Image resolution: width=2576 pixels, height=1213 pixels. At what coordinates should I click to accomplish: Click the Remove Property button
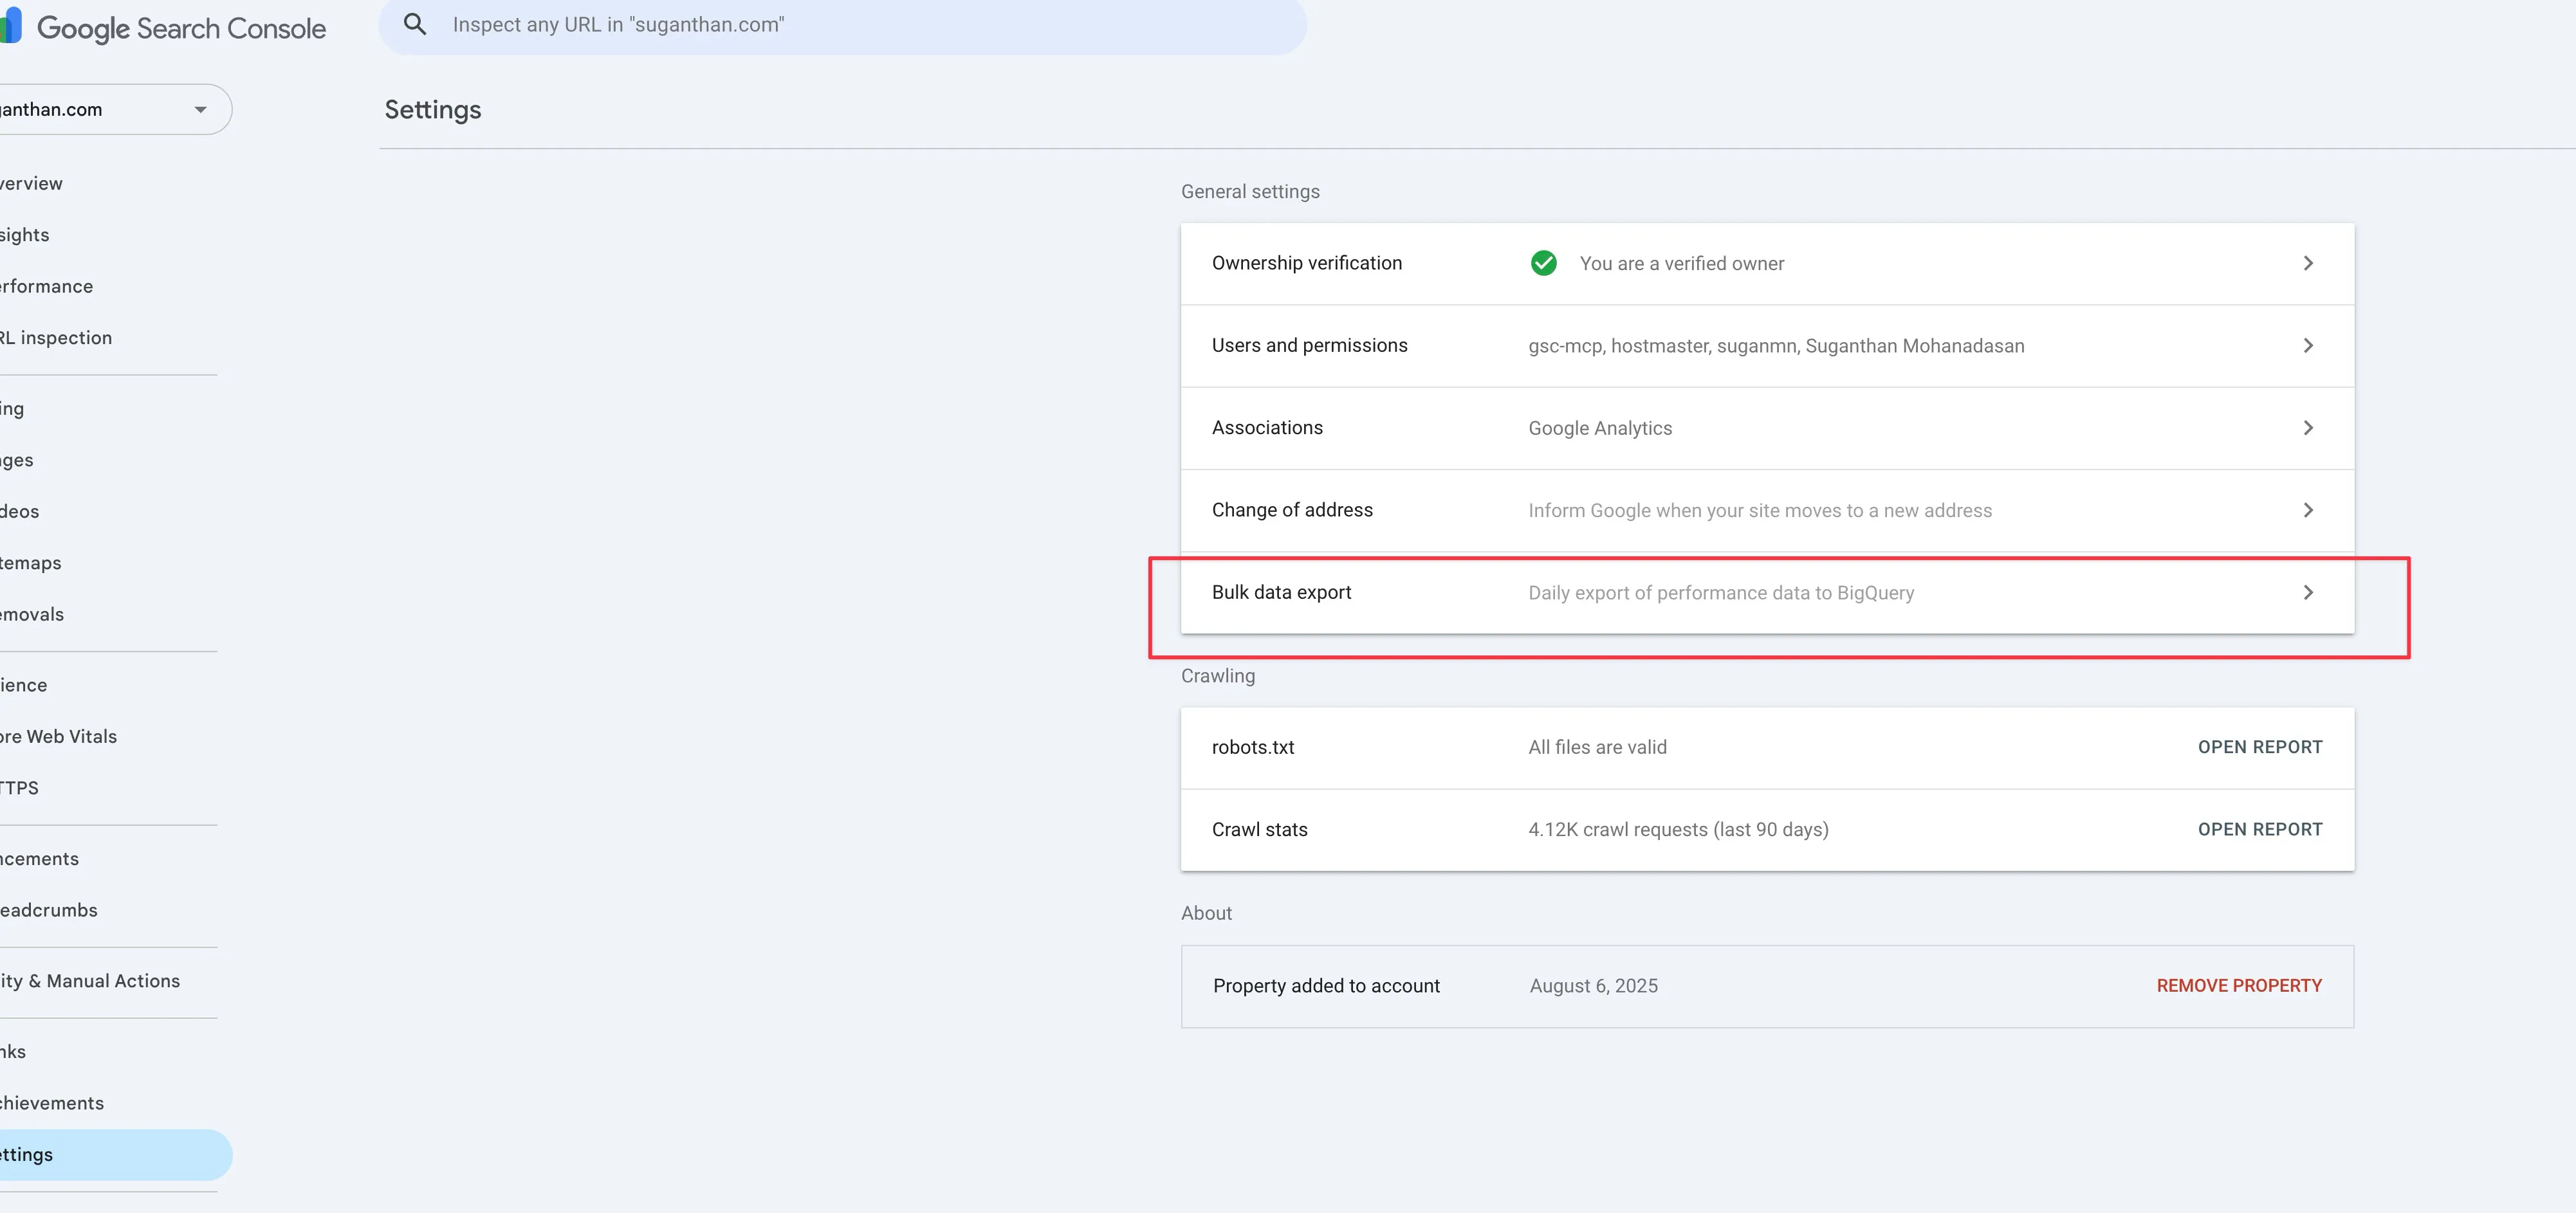point(2238,986)
